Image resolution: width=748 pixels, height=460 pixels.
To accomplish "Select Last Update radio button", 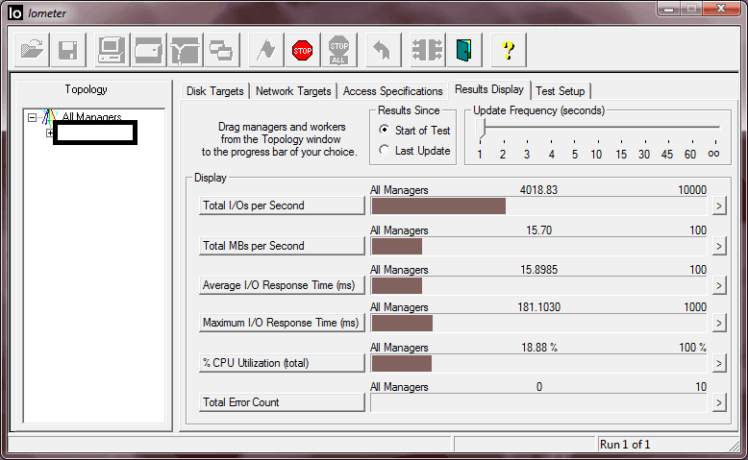I will (384, 150).
